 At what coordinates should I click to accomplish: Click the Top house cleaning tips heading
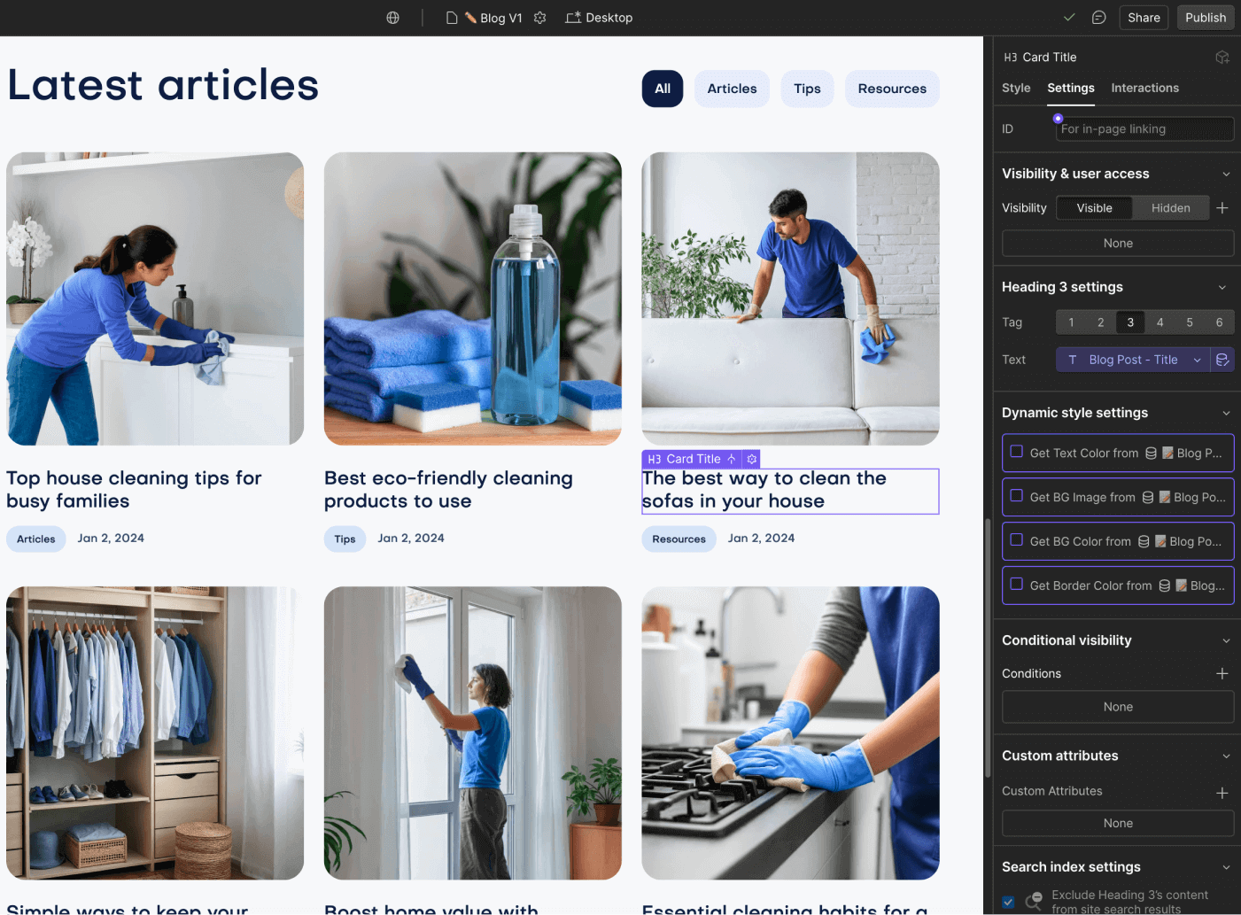[x=134, y=490]
